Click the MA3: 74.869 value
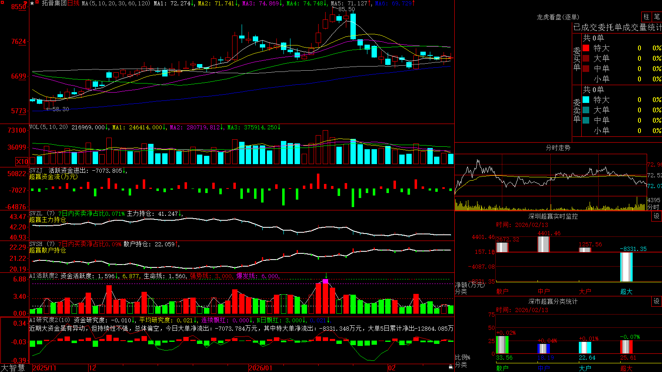This screenshot has height=372, width=662. click(262, 3)
